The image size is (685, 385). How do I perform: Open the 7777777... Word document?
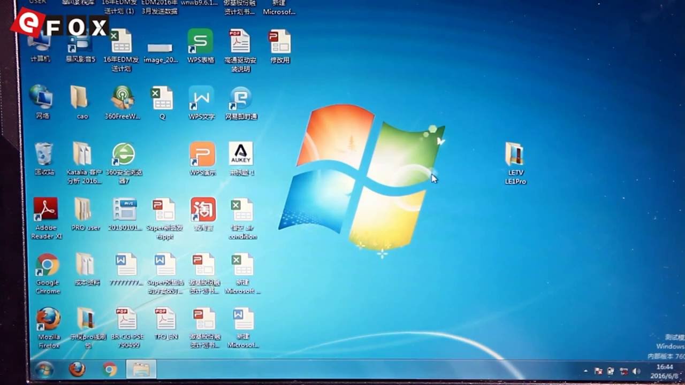(x=126, y=269)
